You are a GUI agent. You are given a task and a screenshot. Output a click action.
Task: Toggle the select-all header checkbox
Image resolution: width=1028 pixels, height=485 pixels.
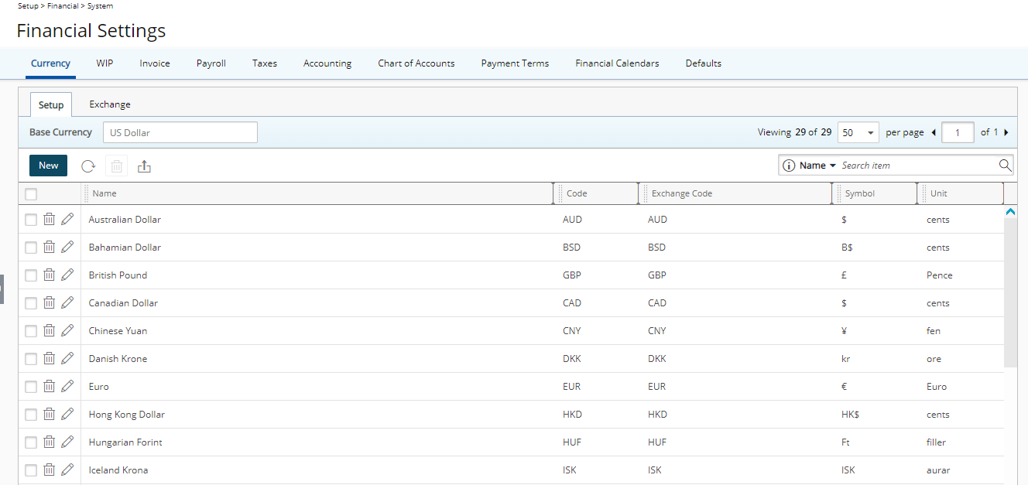pyautogui.click(x=31, y=194)
